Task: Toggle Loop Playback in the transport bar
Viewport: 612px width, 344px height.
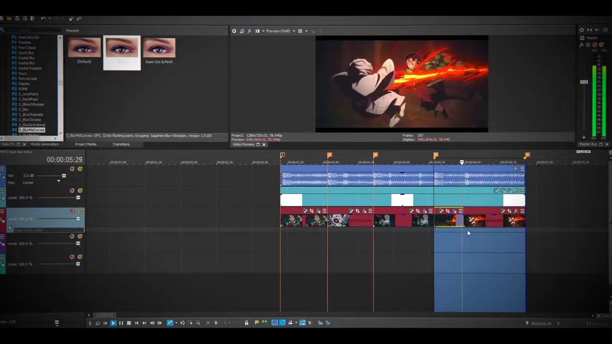Action: click(x=98, y=323)
